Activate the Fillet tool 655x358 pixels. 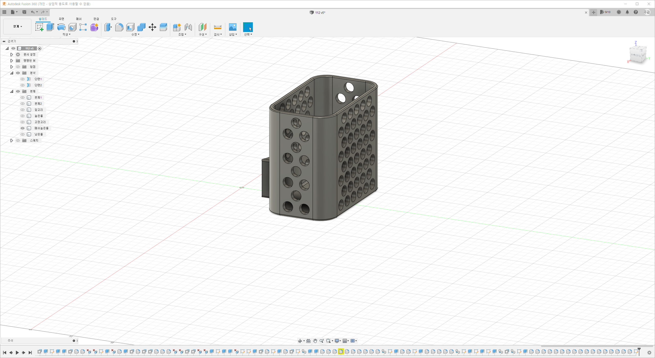pyautogui.click(x=119, y=27)
